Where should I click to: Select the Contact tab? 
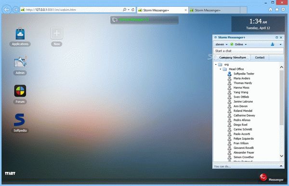(x=260, y=57)
